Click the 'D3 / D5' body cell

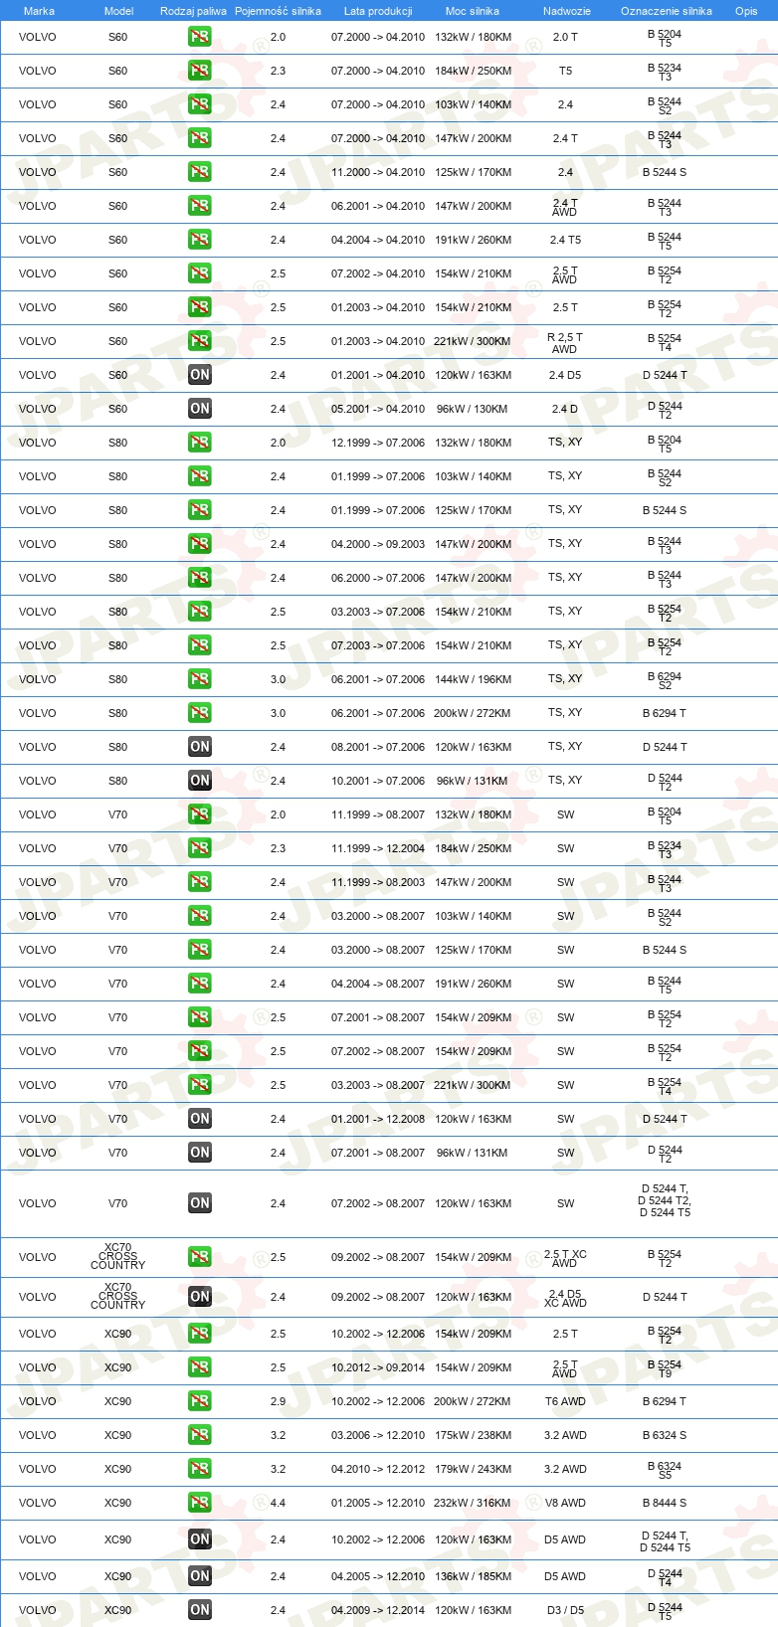point(565,1610)
